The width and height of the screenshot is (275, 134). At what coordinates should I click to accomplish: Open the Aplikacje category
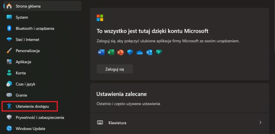(23, 62)
